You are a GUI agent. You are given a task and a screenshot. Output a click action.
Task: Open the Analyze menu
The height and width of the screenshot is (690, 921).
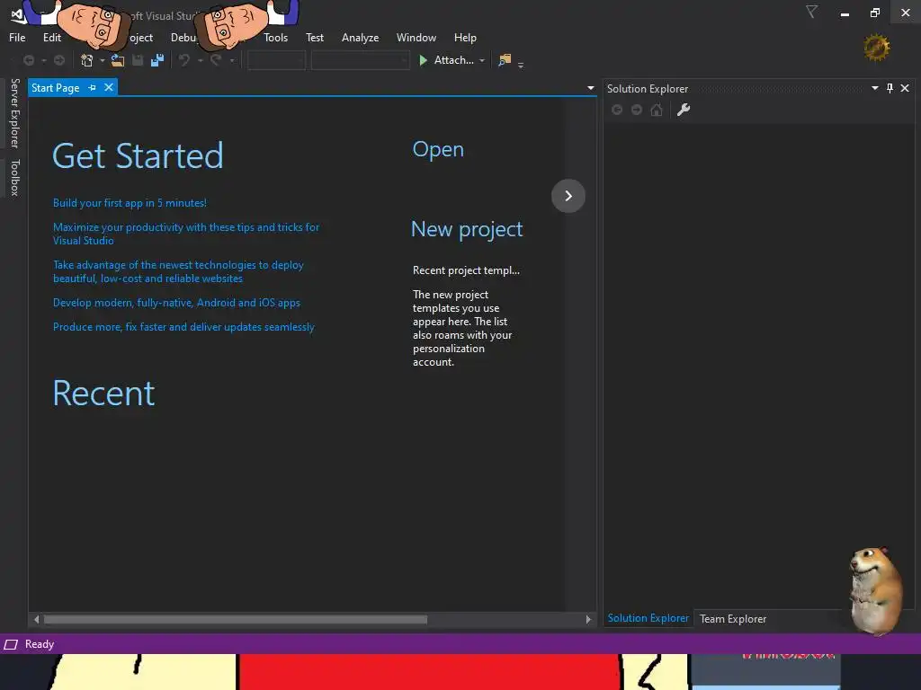point(360,38)
